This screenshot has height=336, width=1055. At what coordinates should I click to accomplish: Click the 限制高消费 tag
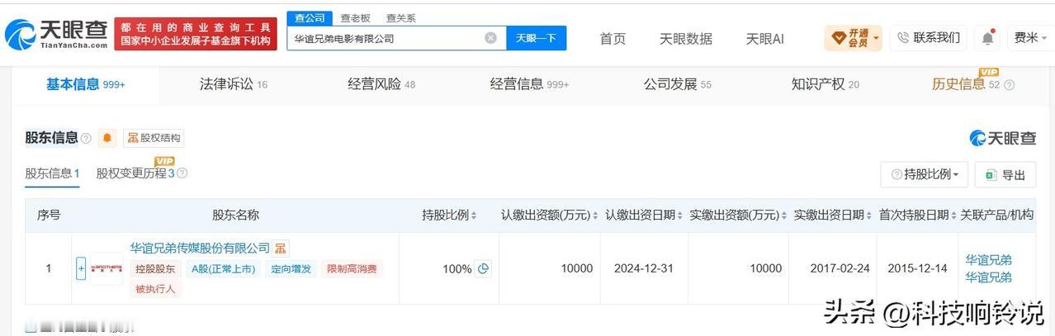352,268
